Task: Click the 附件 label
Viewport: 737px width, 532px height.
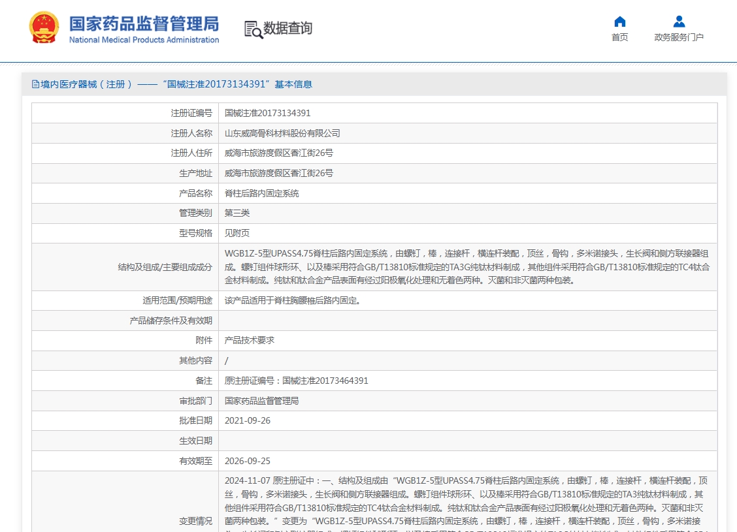Action: (x=203, y=341)
